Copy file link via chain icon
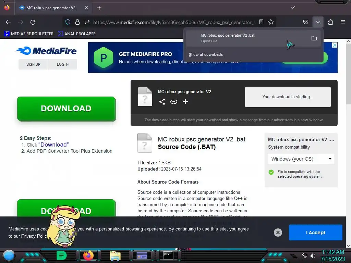 [x=174, y=102]
